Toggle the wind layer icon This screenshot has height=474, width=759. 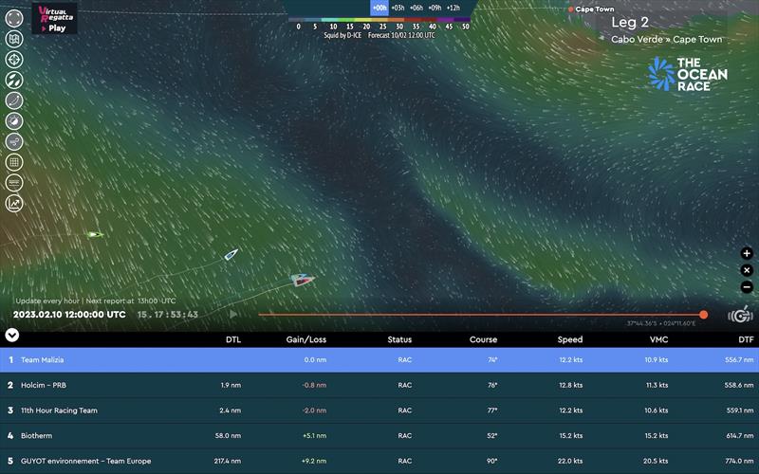(14, 141)
